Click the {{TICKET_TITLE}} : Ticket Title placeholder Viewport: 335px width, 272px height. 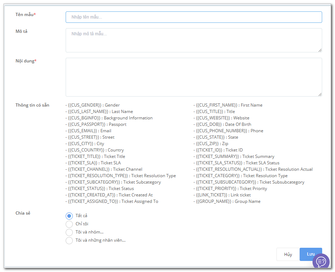[x=95, y=156]
